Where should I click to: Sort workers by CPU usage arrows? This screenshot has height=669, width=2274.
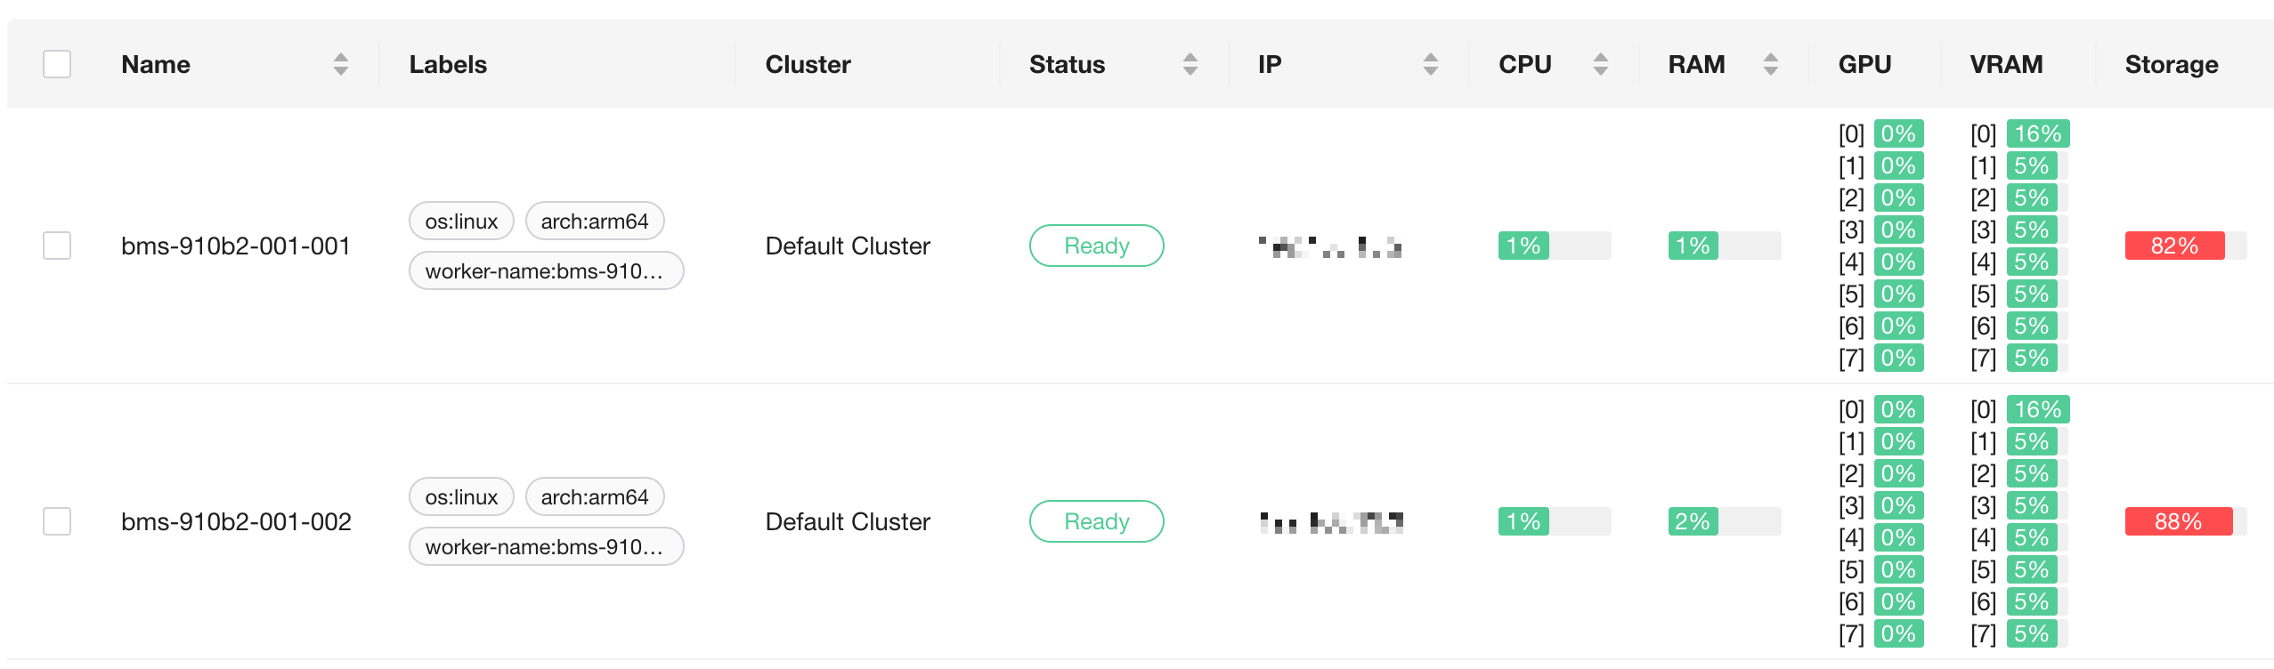[x=1600, y=64]
